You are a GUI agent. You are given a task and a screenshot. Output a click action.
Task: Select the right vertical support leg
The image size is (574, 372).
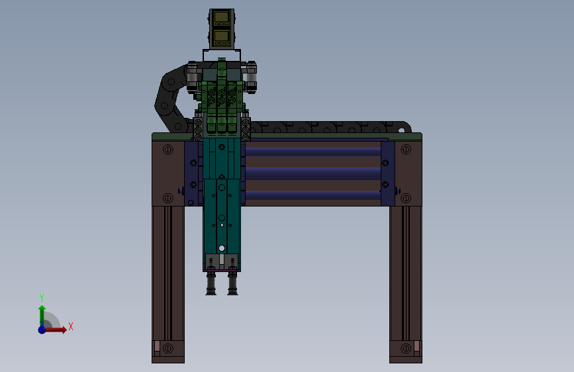[406, 274]
